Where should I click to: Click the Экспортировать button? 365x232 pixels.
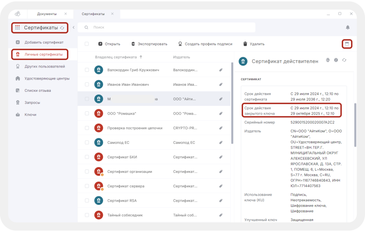coord(149,44)
